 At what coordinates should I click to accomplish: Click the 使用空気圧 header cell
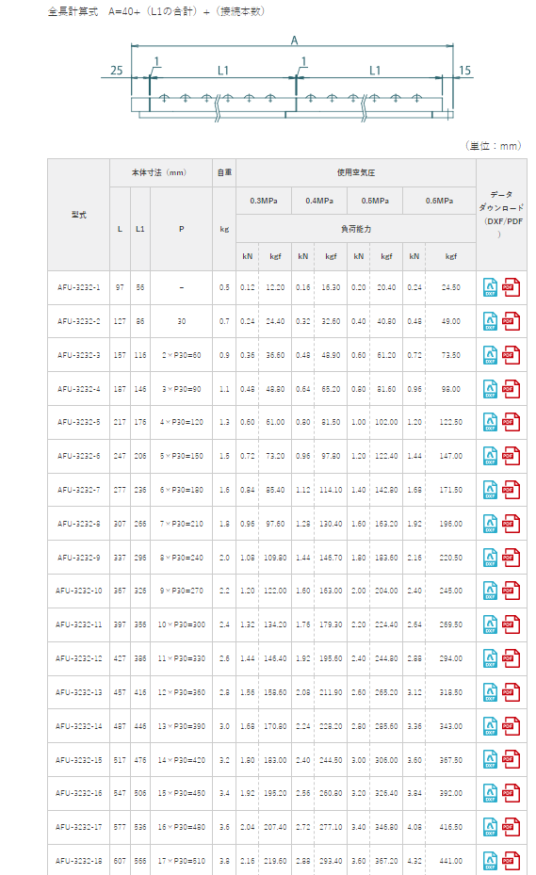click(x=356, y=172)
